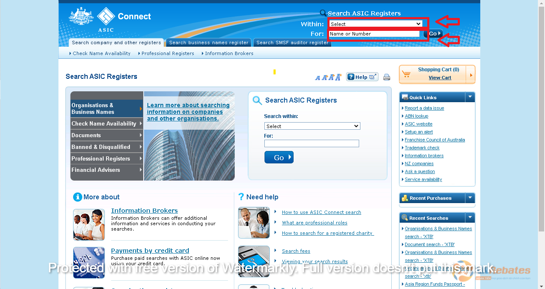Click the Shopping Cart side arrow
This screenshot has height=289, width=545.
[x=471, y=75]
